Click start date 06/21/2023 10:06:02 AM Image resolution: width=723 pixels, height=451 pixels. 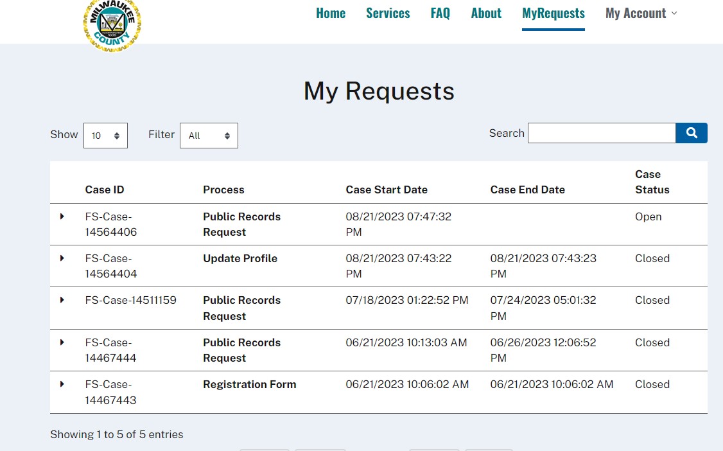(x=407, y=384)
